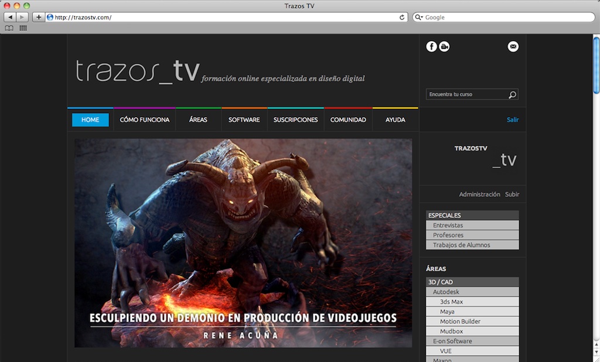Expand the 3D / CAD category

[472, 282]
